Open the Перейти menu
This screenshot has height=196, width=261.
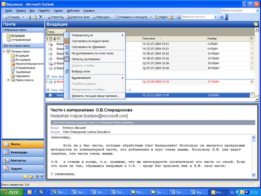tap(44, 11)
